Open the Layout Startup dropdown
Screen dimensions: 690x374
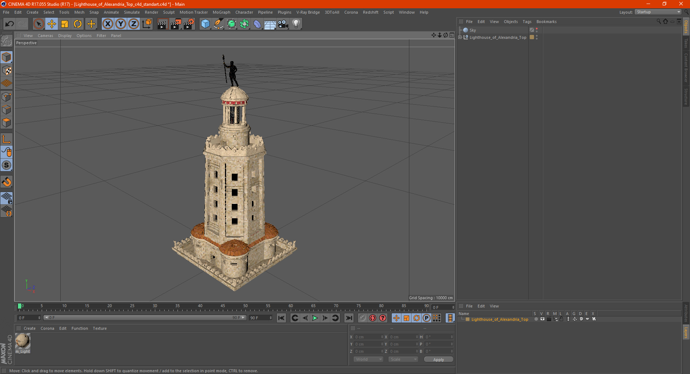pos(658,12)
